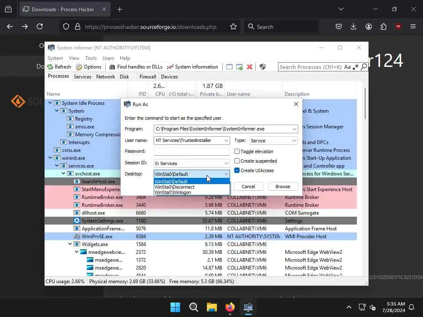The image size is (423, 317).
Task: Reload the page in Firefox
Action: tap(40, 26)
